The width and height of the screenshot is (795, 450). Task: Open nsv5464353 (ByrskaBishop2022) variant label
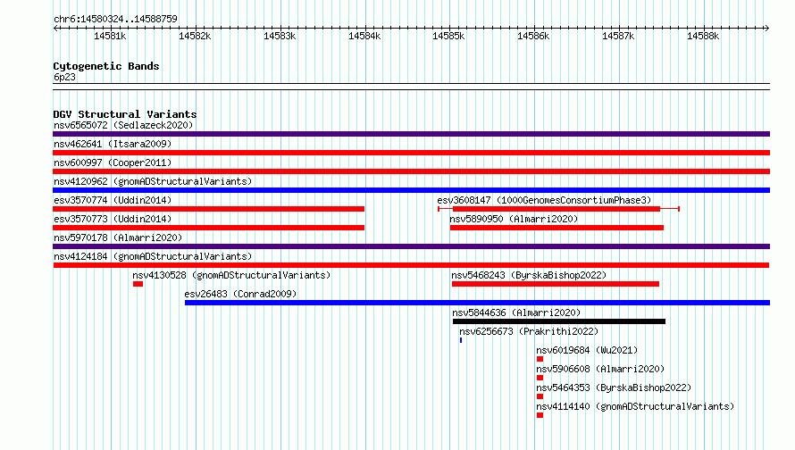[614, 387]
